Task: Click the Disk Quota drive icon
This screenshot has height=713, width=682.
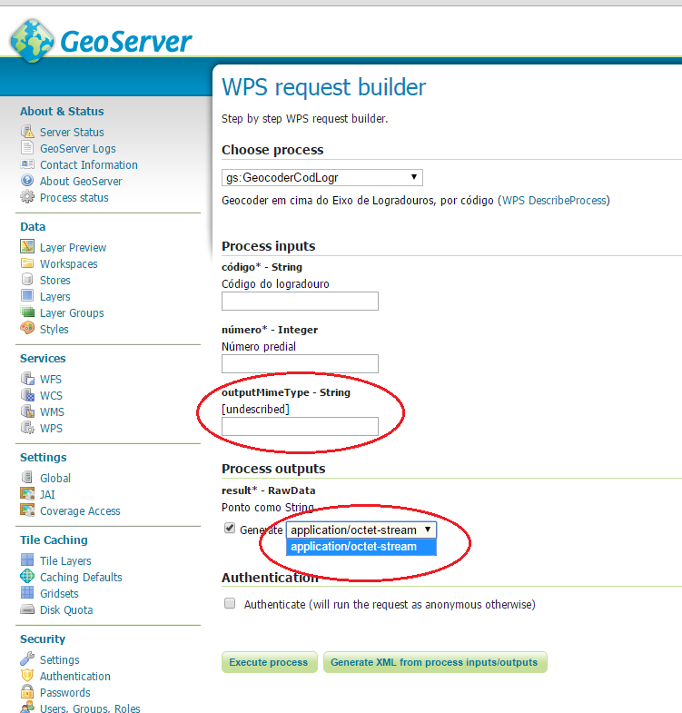Action: point(27,609)
